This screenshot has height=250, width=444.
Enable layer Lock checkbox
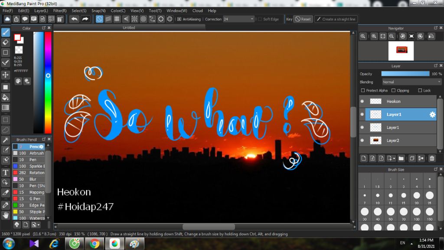click(x=420, y=90)
